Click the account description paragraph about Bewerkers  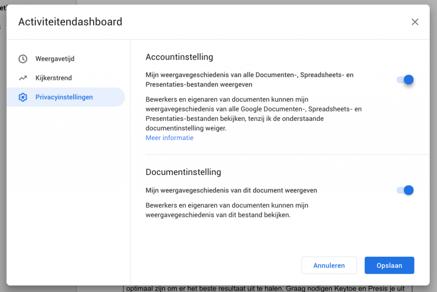253,114
